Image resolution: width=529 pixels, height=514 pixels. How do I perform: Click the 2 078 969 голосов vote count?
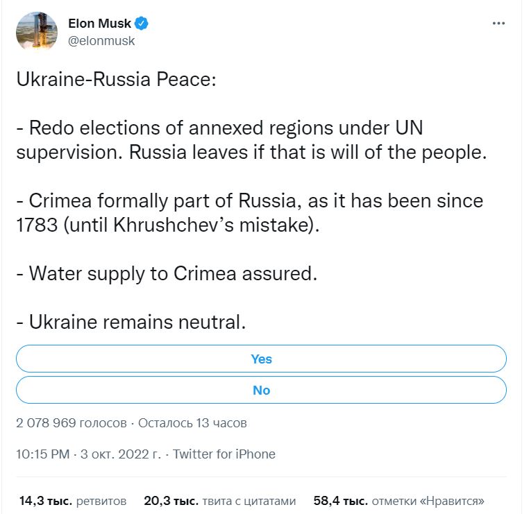pyautogui.click(x=71, y=422)
